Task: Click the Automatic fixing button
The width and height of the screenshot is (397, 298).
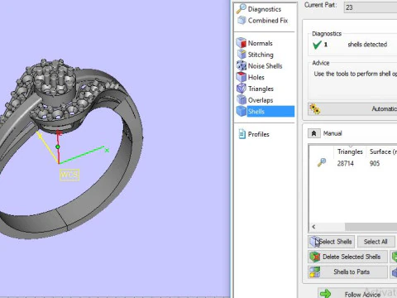Action: click(x=352, y=109)
